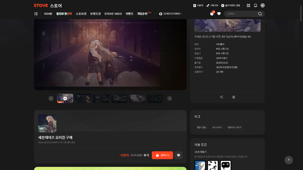303x170 pixels.
Task: Open the STOVE INDIE section
Action: click(113, 14)
